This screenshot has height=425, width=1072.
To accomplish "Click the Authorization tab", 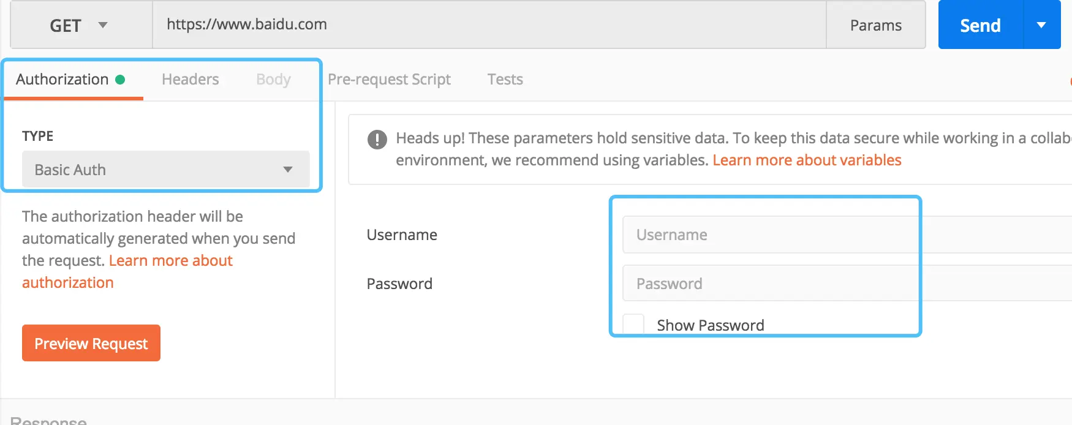I will point(62,80).
